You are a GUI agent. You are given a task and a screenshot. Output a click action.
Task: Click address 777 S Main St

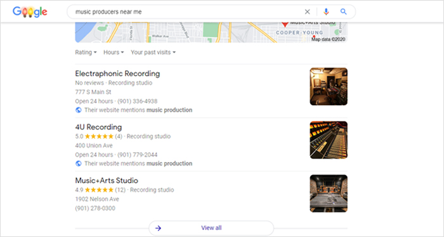93,92
